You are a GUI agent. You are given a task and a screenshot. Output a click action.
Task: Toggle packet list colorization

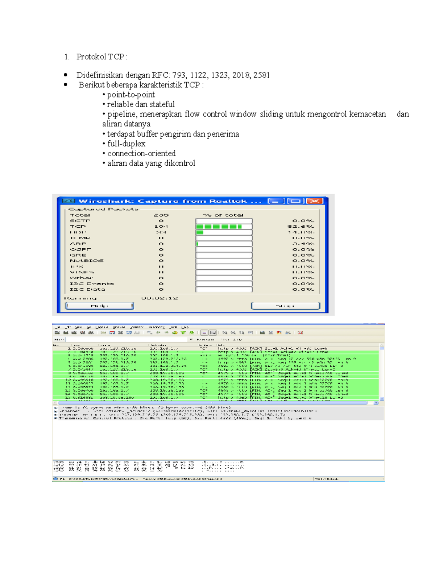tap(205, 333)
